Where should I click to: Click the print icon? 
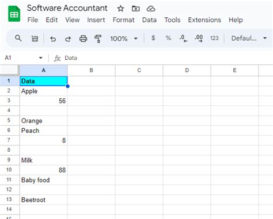click(83, 39)
